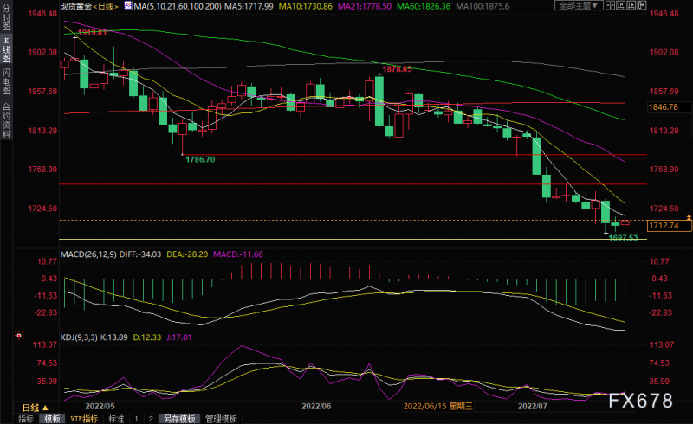693x424 pixels.
Task: Click the MA indicator settings icon
Action: (128, 6)
